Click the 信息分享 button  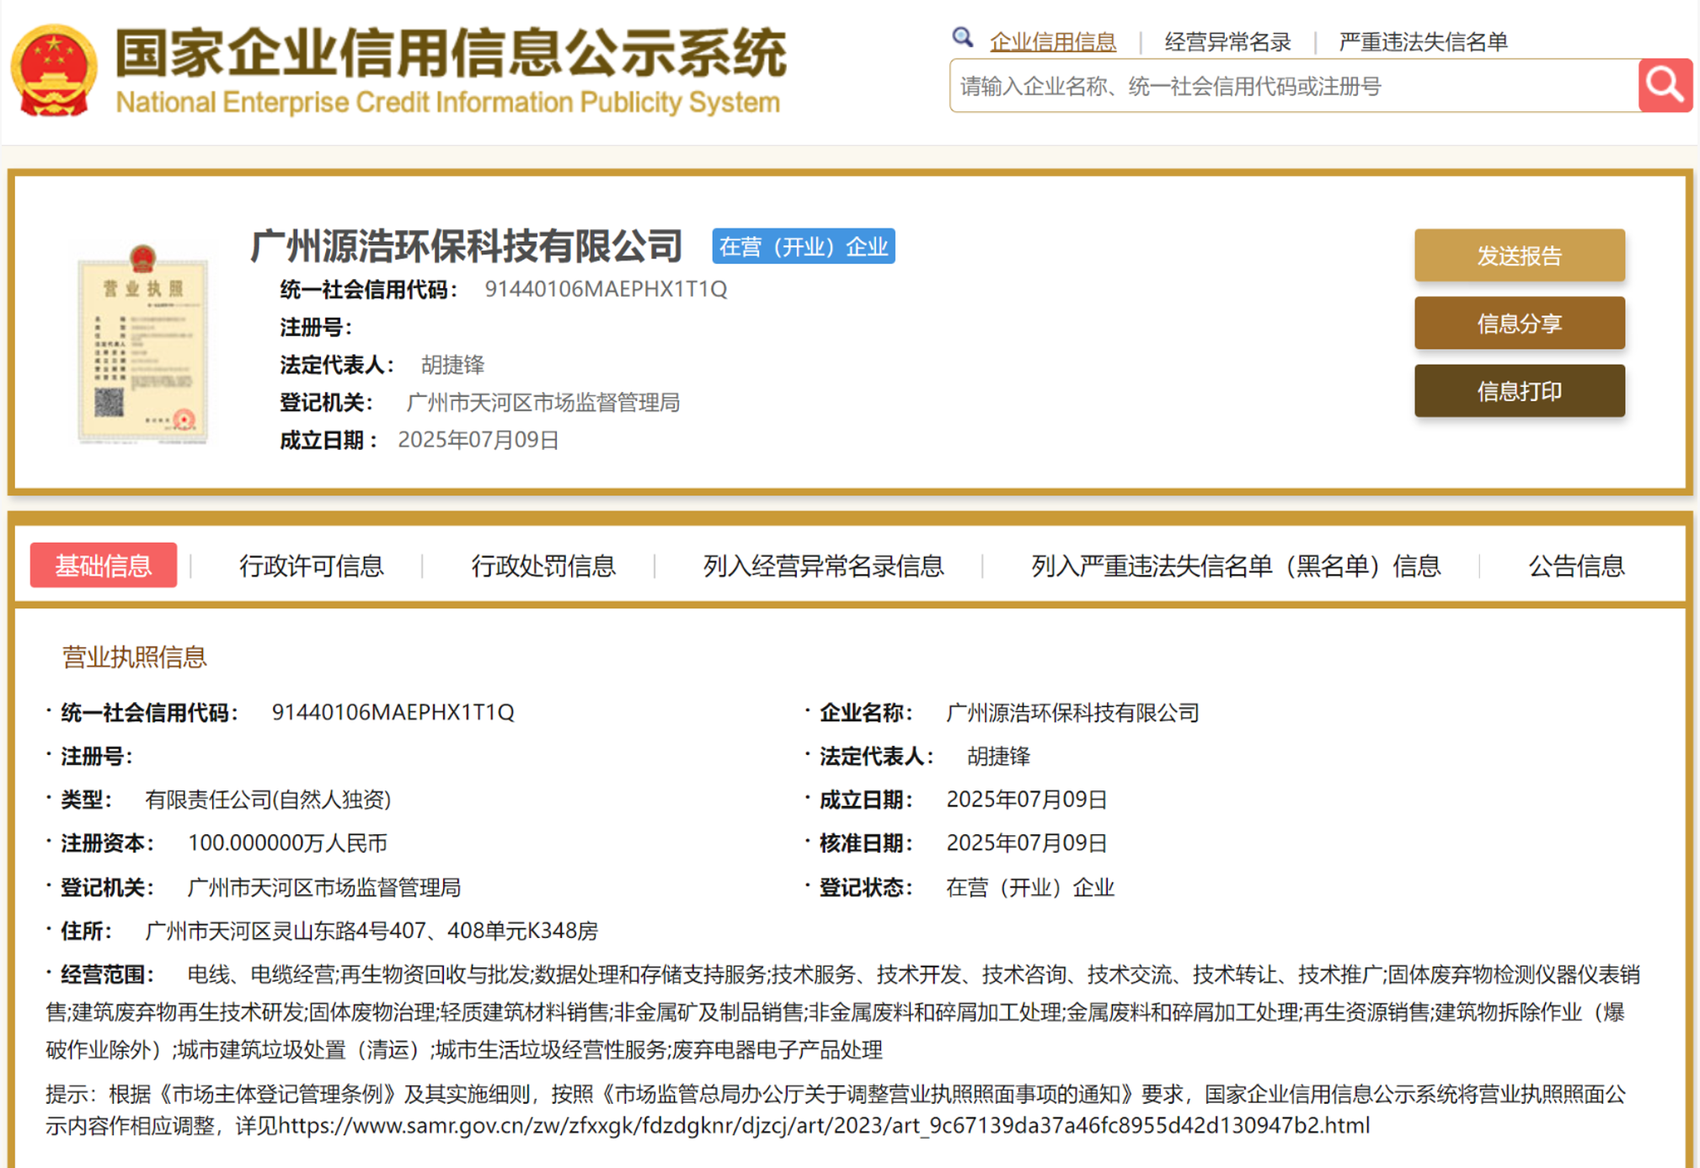point(1519,324)
